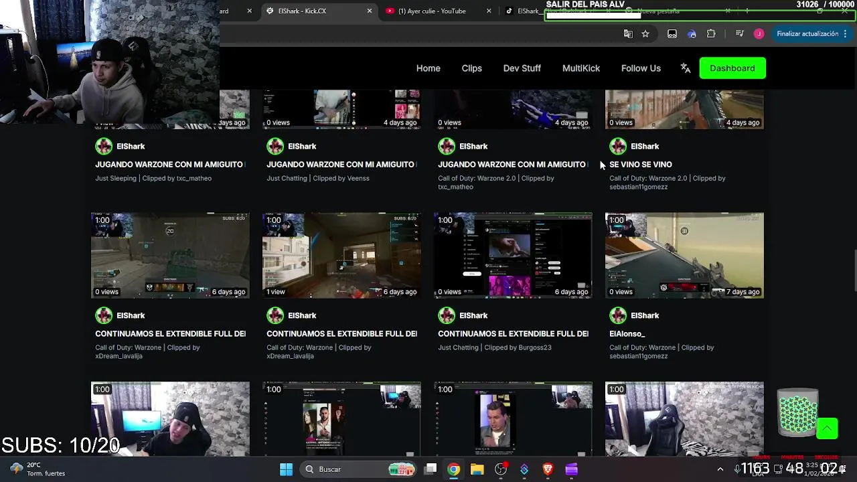Viewport: 857px width, 482px height.
Task: Close the ElShark - Kick.CX tab
Action: click(370, 11)
